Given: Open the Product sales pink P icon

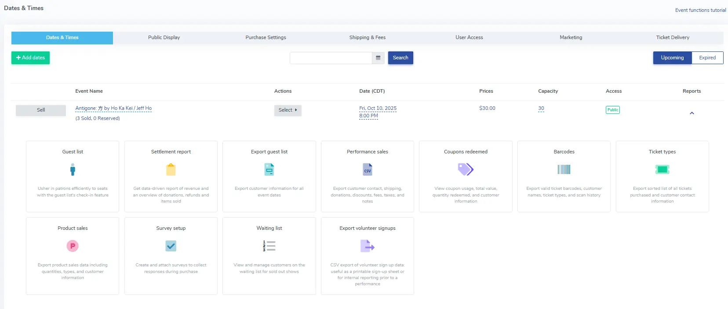Looking at the screenshot, I should [x=73, y=246].
